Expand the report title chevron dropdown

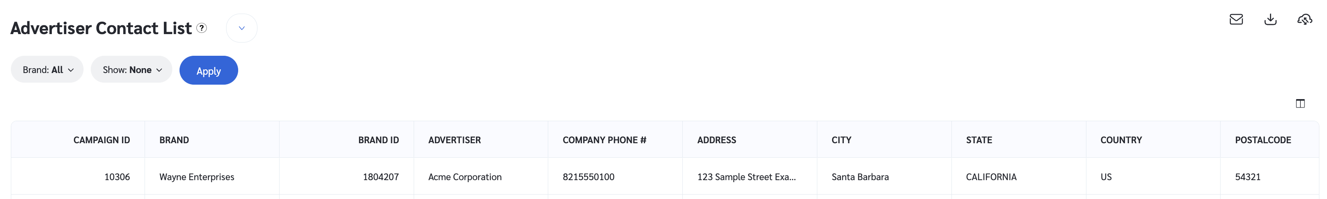pyautogui.click(x=242, y=28)
